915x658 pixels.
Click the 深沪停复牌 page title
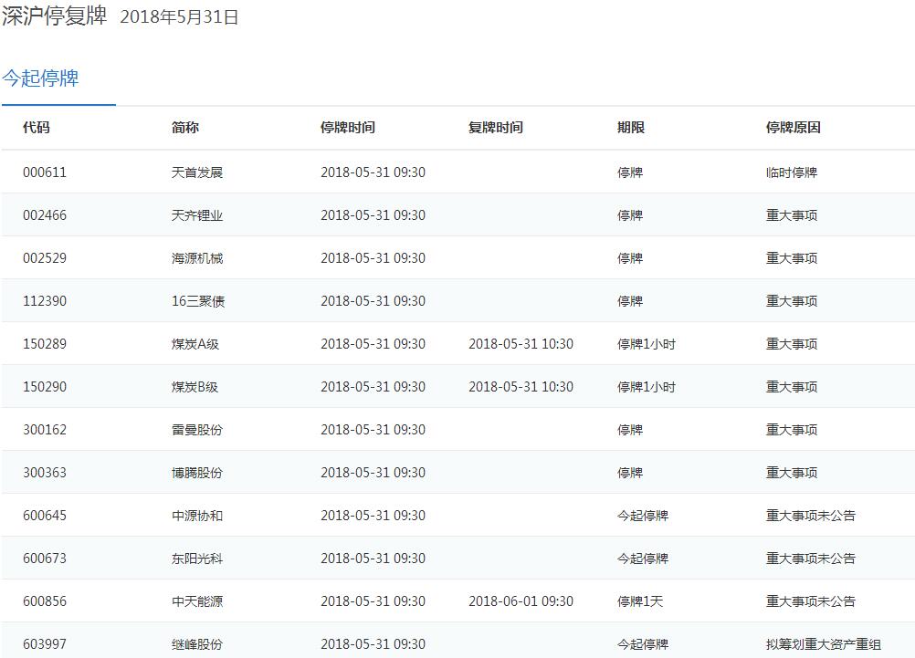[55, 16]
